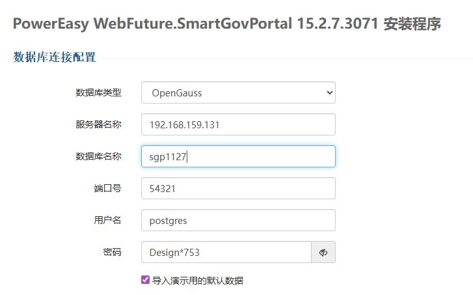Image resolution: width=473 pixels, height=295 pixels.
Task: Click the 安装程序 text in the title
Action: 413,25
